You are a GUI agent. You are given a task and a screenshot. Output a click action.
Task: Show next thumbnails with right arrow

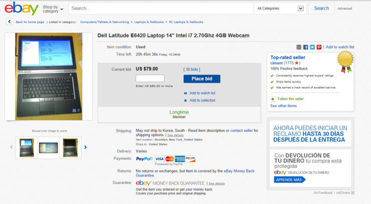click(x=85, y=147)
